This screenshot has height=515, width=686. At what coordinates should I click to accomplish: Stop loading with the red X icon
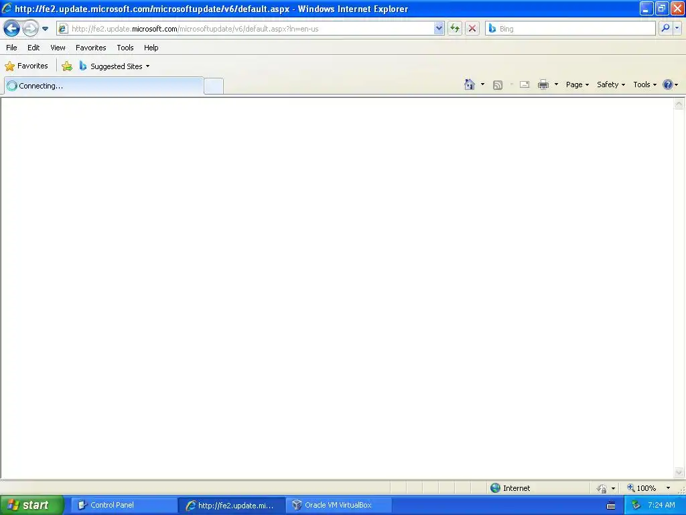click(472, 28)
